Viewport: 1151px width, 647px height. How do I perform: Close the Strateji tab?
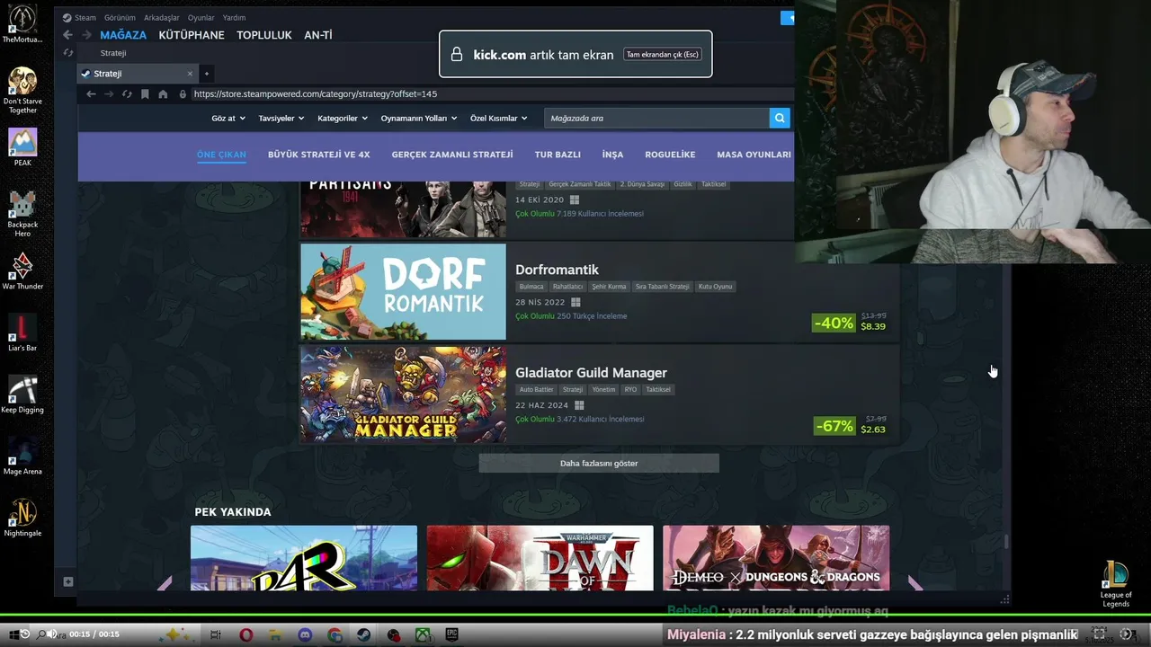coord(190,74)
